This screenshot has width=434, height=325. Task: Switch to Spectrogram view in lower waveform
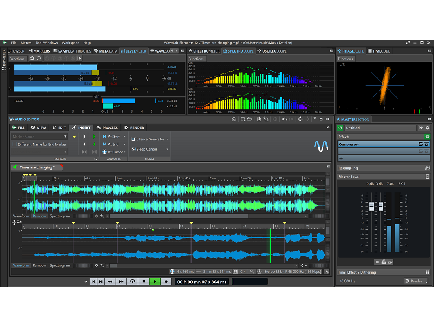coord(60,265)
